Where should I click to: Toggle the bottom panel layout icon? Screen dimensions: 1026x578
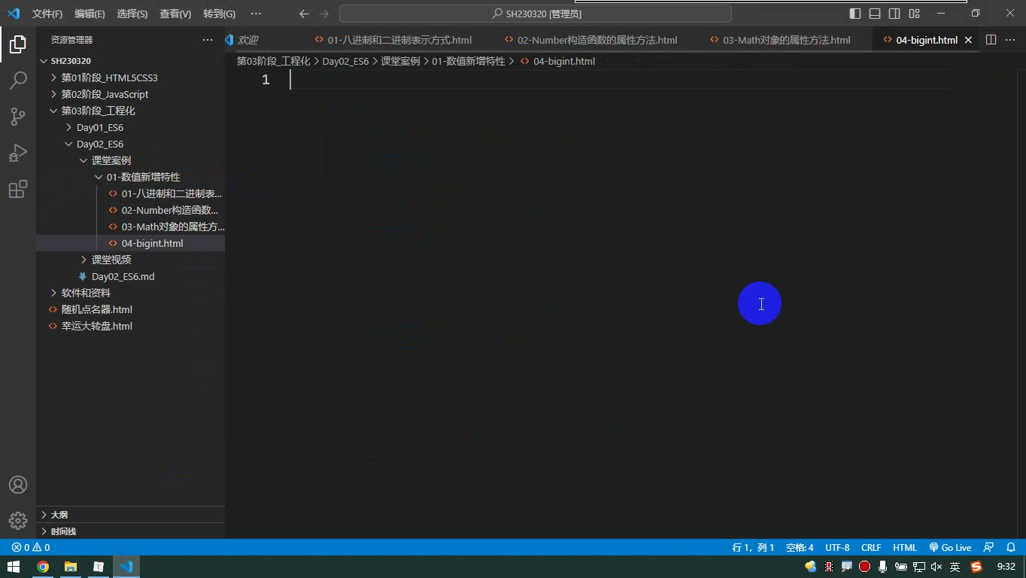click(875, 14)
